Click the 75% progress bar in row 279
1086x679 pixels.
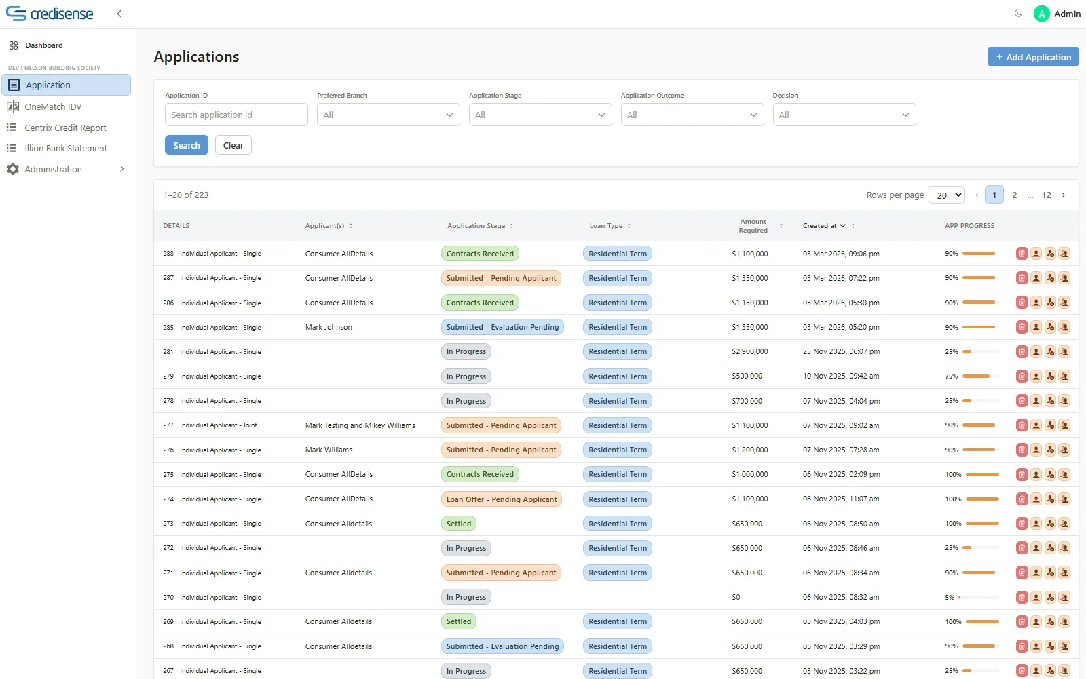(981, 376)
